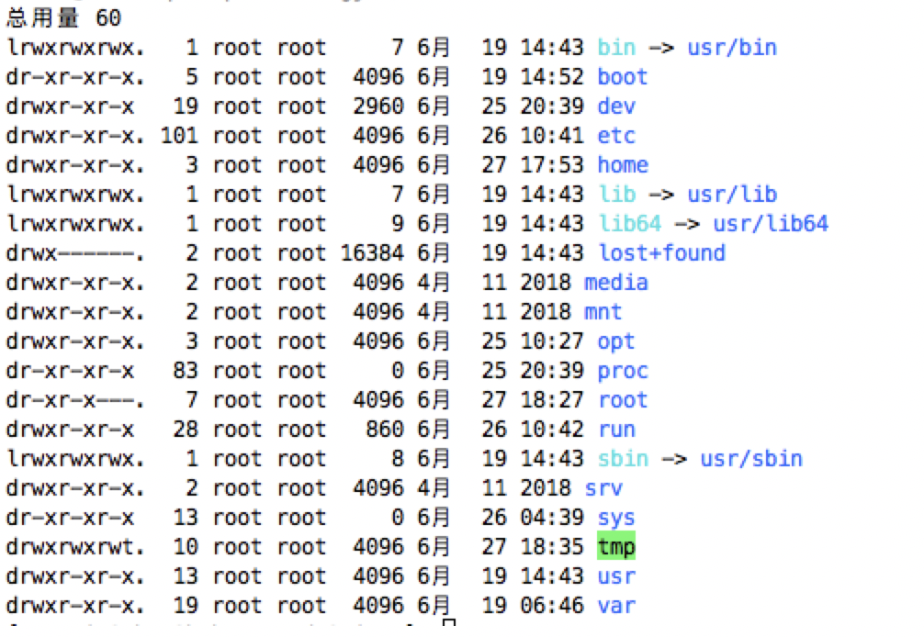Click the link count "83"

(186, 371)
